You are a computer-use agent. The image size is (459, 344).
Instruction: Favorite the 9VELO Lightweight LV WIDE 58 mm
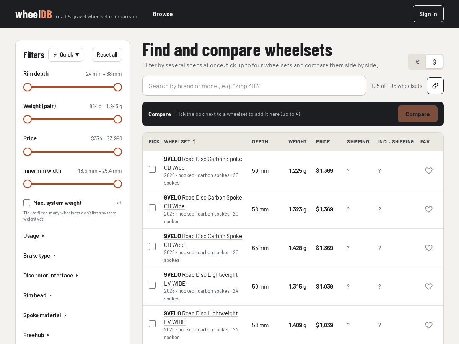click(429, 325)
